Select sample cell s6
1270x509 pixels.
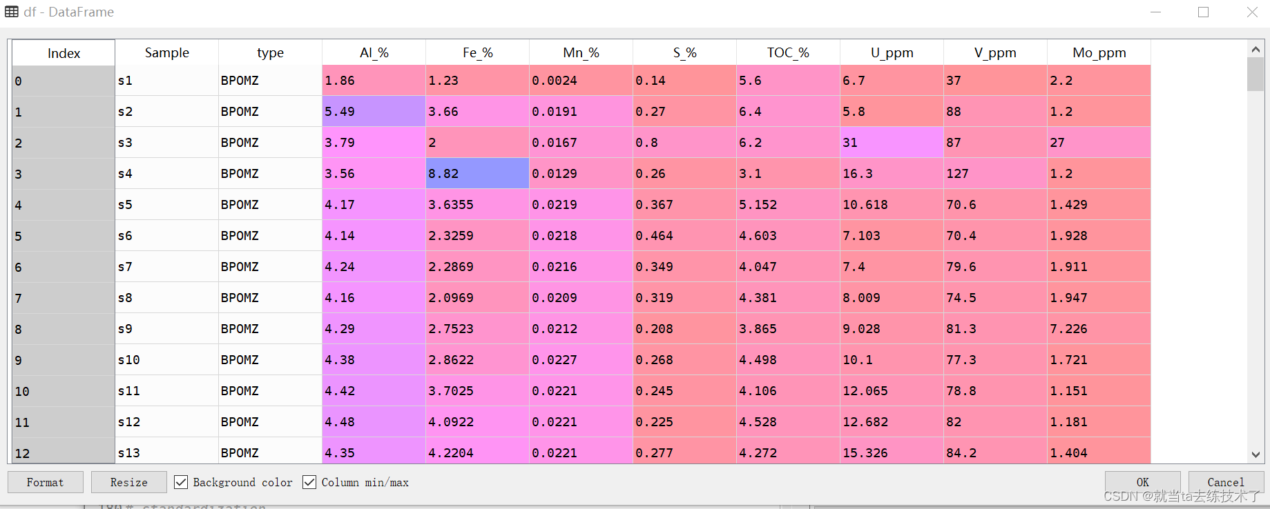167,236
